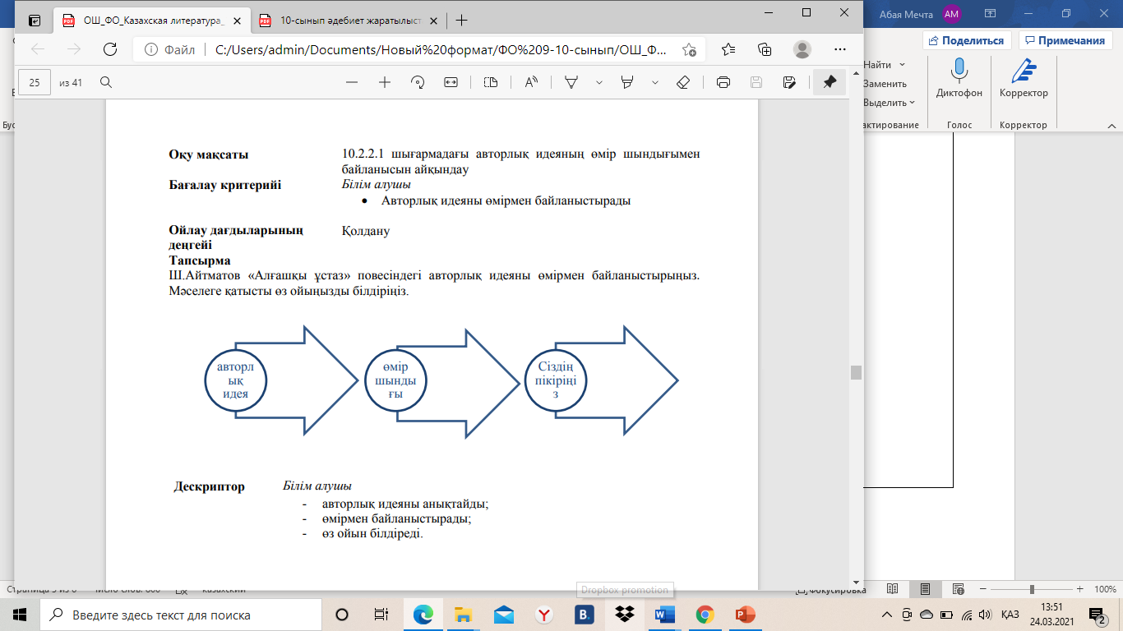1123x631 pixels.
Task: Open the PDF search magnifier
Action: click(x=105, y=82)
